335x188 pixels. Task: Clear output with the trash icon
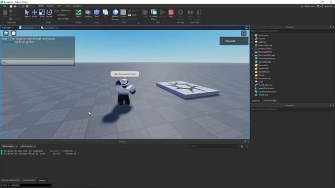pyautogui.click(x=242, y=146)
